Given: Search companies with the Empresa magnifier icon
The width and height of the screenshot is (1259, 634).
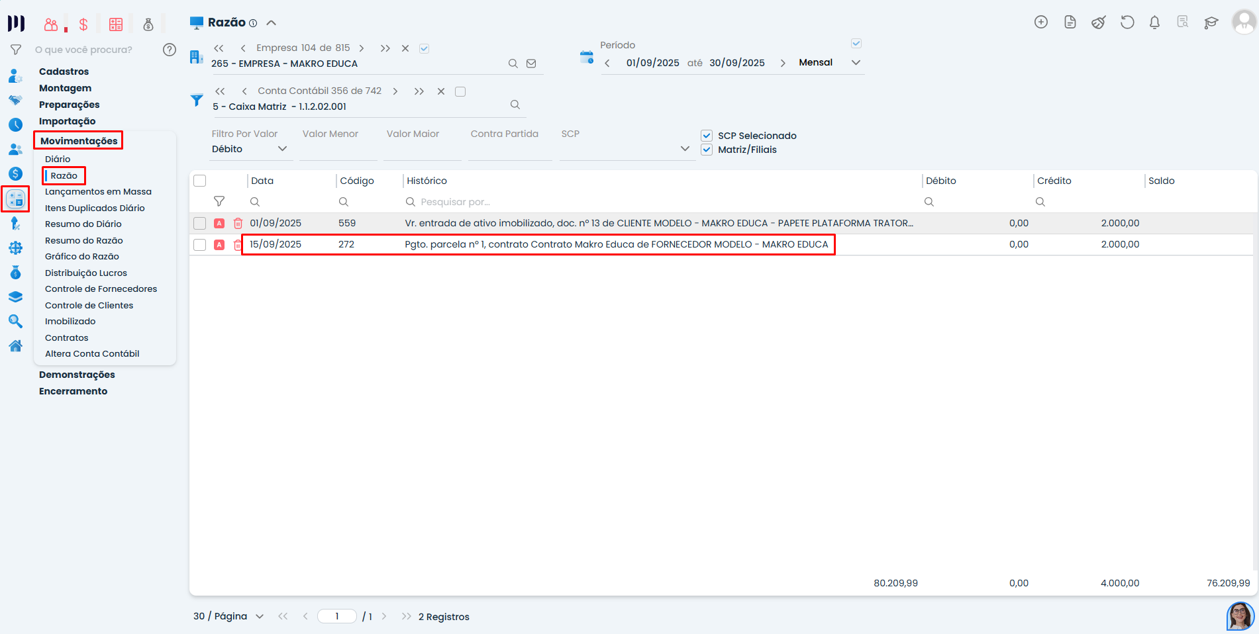Looking at the screenshot, I should (513, 64).
